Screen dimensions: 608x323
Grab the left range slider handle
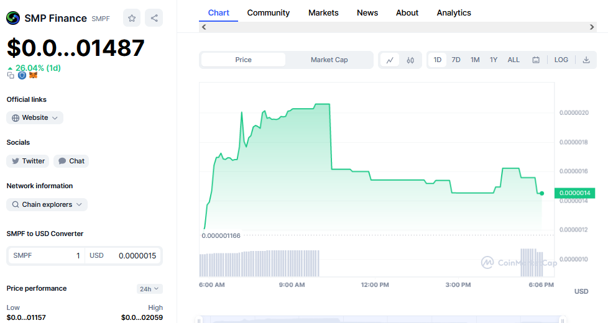200,320
